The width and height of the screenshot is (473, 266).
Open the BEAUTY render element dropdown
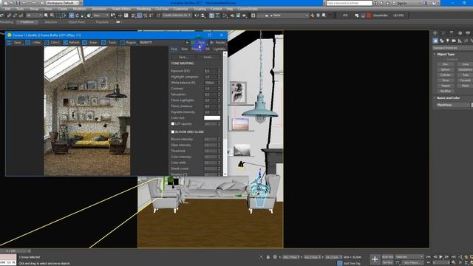(x=164, y=43)
